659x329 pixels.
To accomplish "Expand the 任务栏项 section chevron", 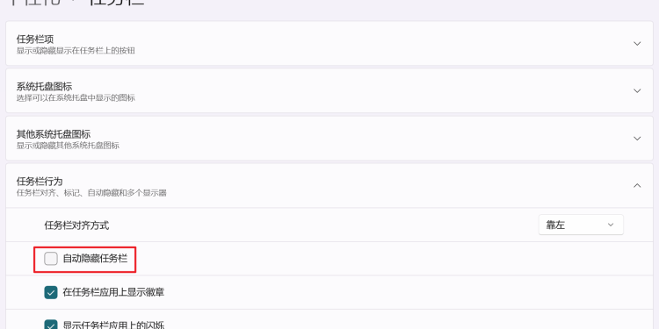I will tap(637, 44).
